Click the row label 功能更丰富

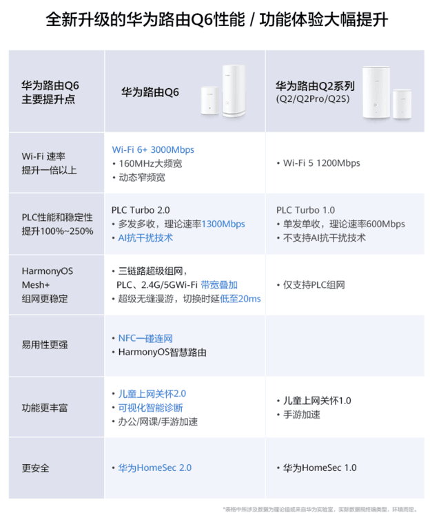pos(45,408)
